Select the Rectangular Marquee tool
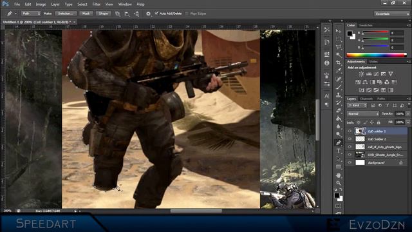Screen dimensions: 412x232 point(339,39)
